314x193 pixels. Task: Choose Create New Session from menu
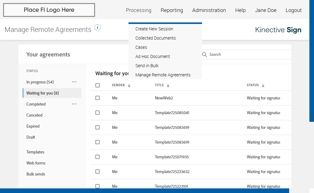pos(154,29)
